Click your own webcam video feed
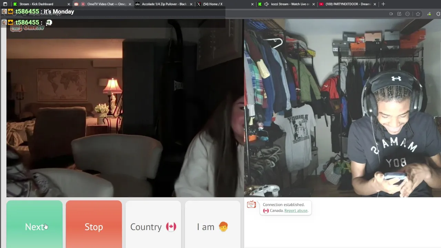Viewport: 441px width, 248px height. pos(342,108)
